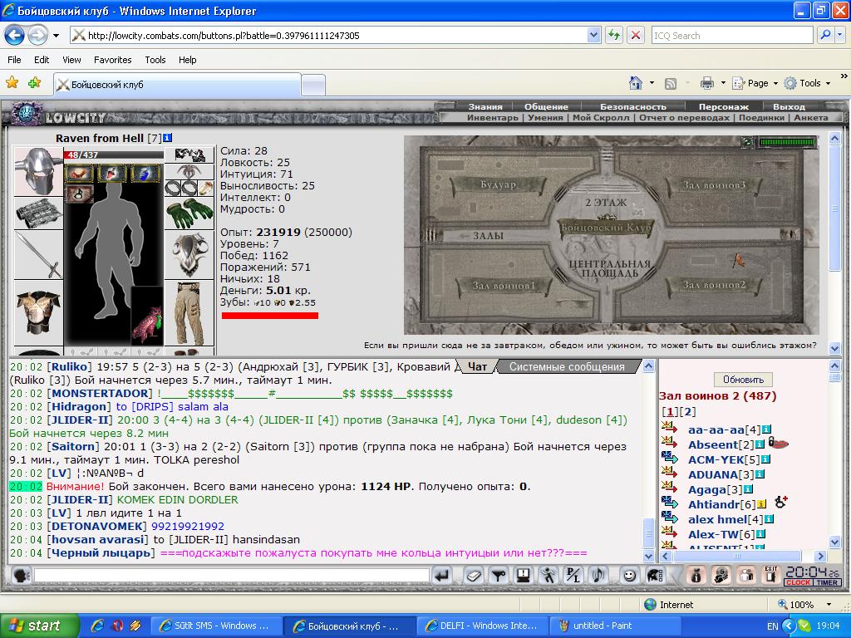The width and height of the screenshot is (851, 638).
Task: Click the yellow info icon next to Ahtiandr
Action: 761,504
